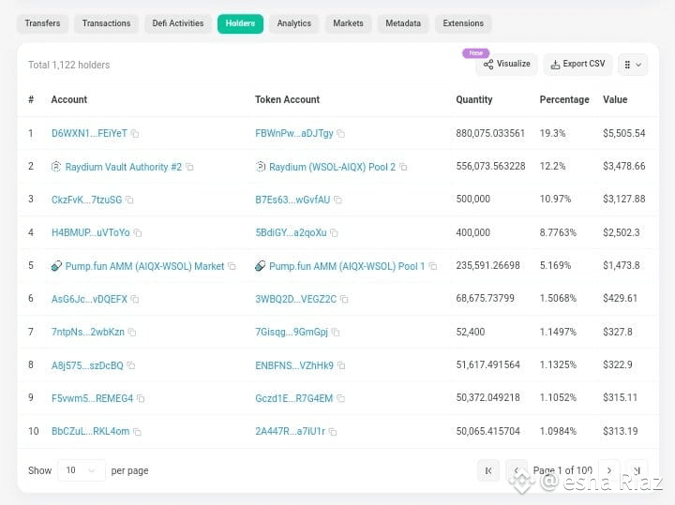Copy the BbCZuL...RKL4om account address
675x505 pixels.
click(x=137, y=431)
